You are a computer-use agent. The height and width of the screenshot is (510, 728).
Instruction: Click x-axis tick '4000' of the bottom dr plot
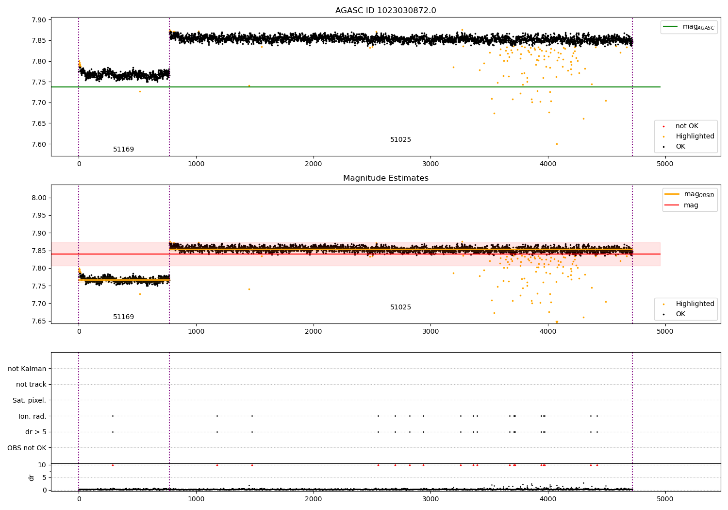click(x=548, y=498)
